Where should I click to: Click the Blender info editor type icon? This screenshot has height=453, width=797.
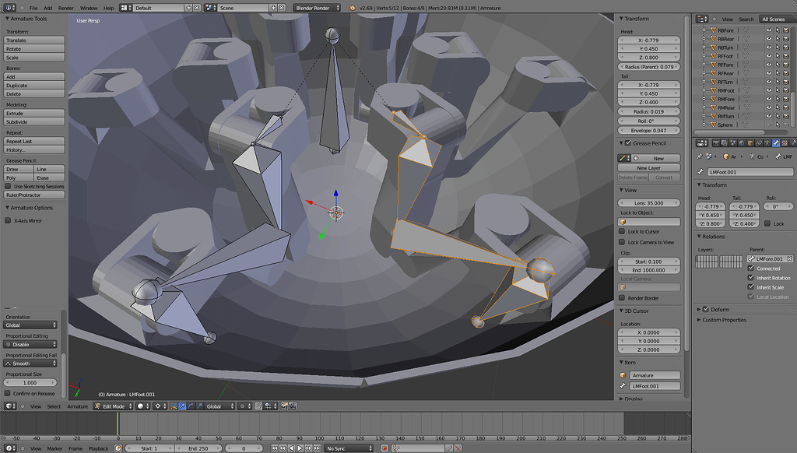[x=11, y=8]
